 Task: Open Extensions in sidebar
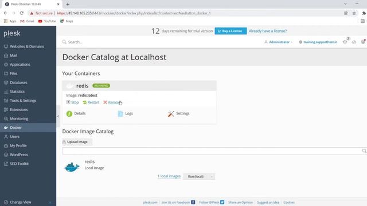point(16,109)
